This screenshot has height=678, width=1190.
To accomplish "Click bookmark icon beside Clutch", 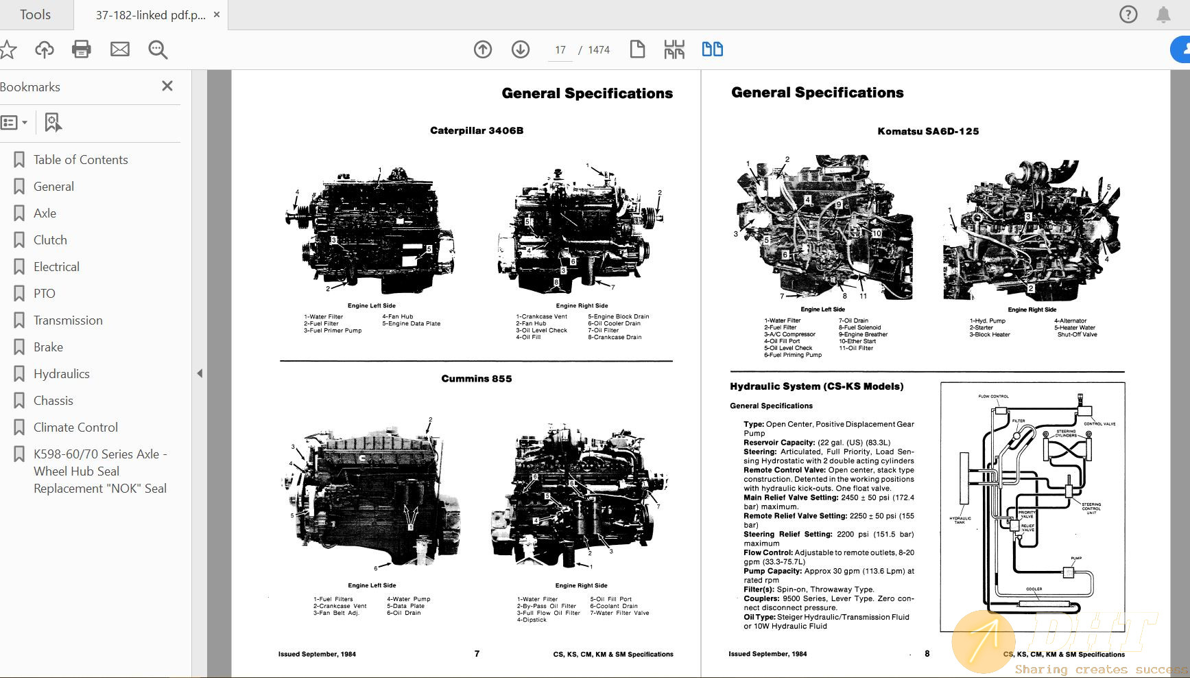I will (19, 240).
